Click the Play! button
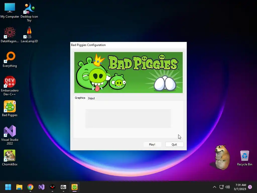Screen dimensions: 257x193 click(x=152, y=144)
